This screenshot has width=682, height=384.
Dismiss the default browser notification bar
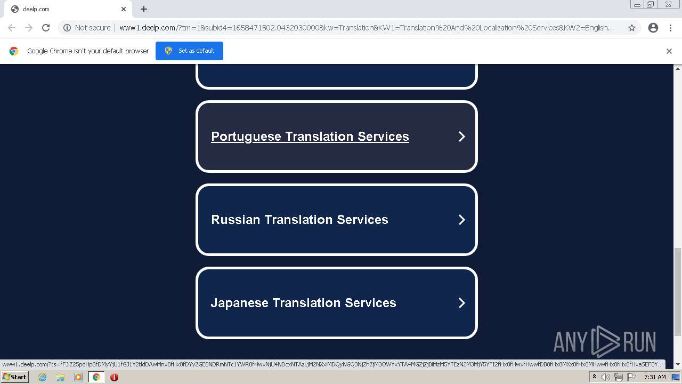[x=669, y=51]
